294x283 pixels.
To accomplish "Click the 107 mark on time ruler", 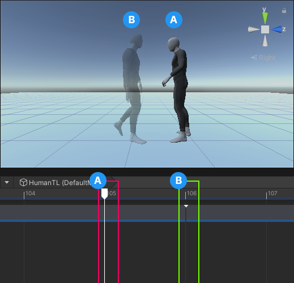I will point(272,194).
